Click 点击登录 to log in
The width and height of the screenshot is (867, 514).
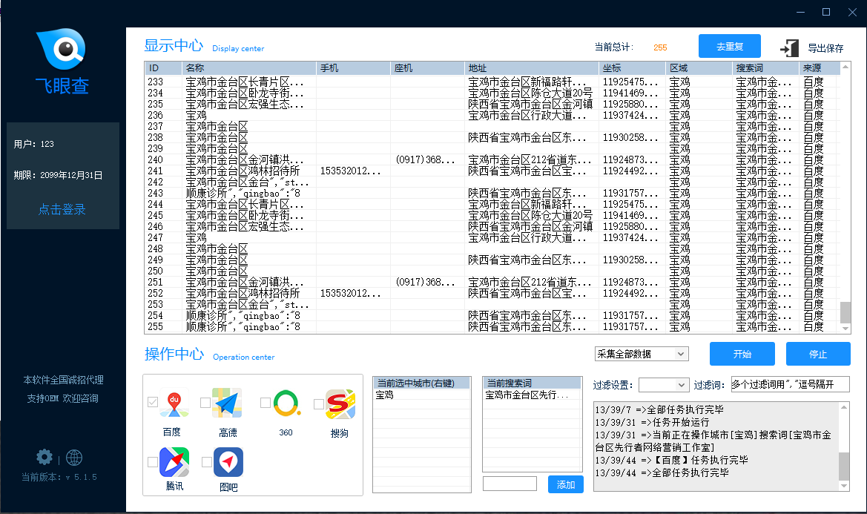62,209
